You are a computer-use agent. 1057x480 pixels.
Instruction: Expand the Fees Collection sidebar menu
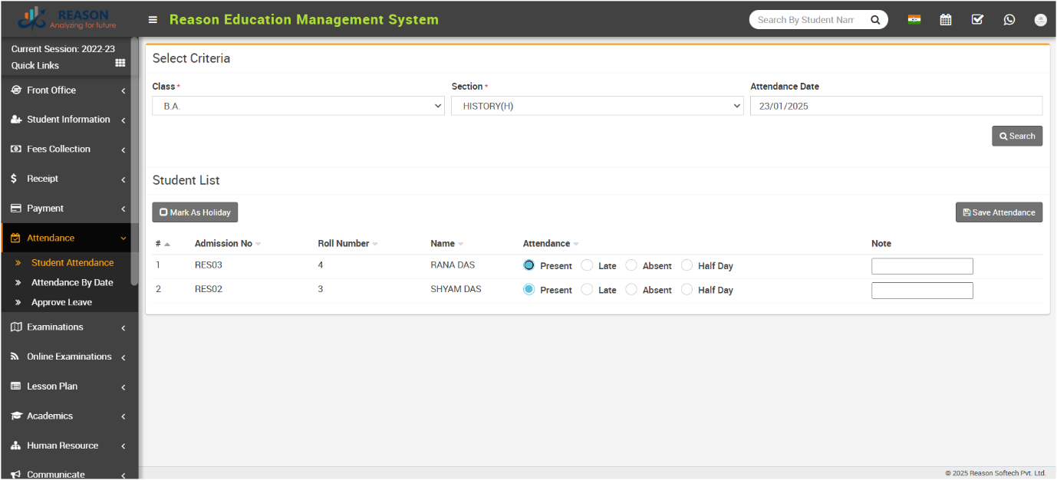(x=69, y=150)
